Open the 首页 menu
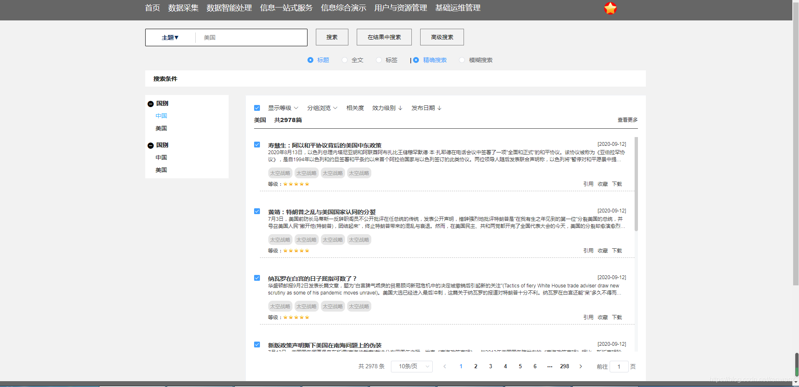This screenshot has width=799, height=387. pos(152,8)
